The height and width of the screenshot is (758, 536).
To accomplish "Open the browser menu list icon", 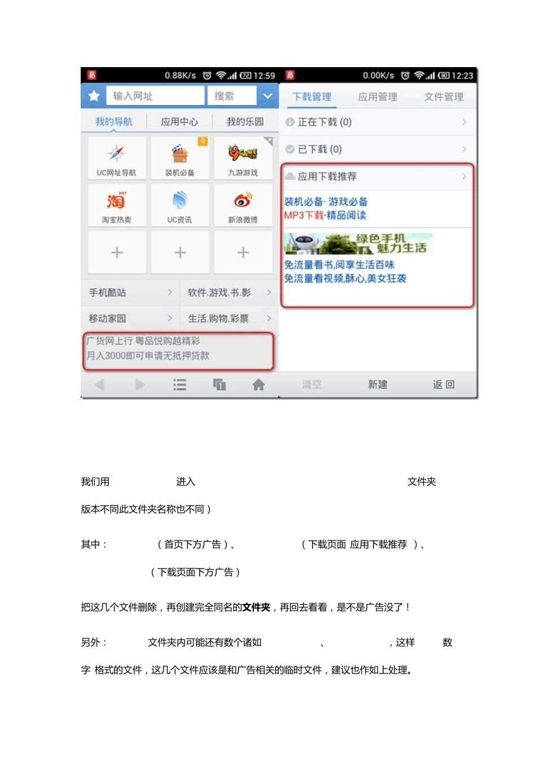I will pyautogui.click(x=179, y=385).
